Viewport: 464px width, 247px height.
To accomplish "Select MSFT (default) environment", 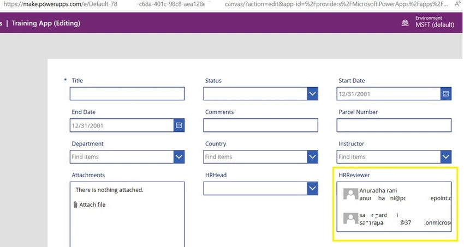I will [x=435, y=25].
